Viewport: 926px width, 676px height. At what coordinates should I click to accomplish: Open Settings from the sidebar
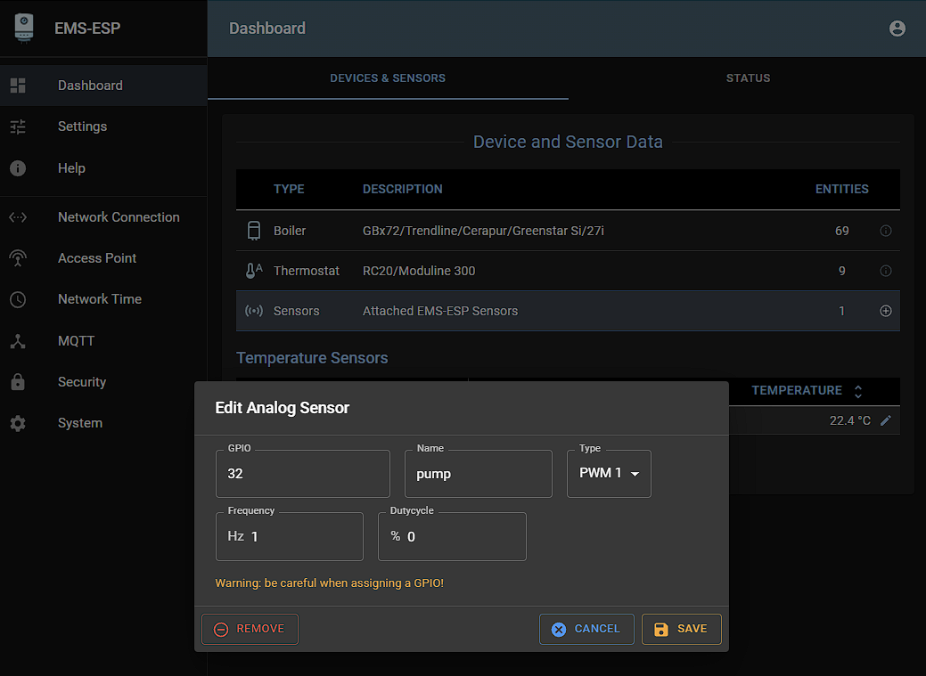[x=82, y=126]
